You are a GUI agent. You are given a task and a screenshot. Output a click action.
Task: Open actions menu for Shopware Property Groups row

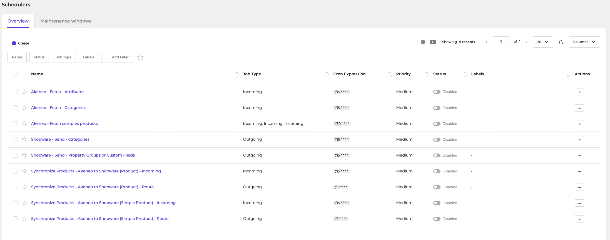click(579, 155)
